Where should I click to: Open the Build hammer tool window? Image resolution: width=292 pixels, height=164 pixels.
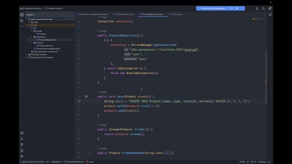(22, 145)
